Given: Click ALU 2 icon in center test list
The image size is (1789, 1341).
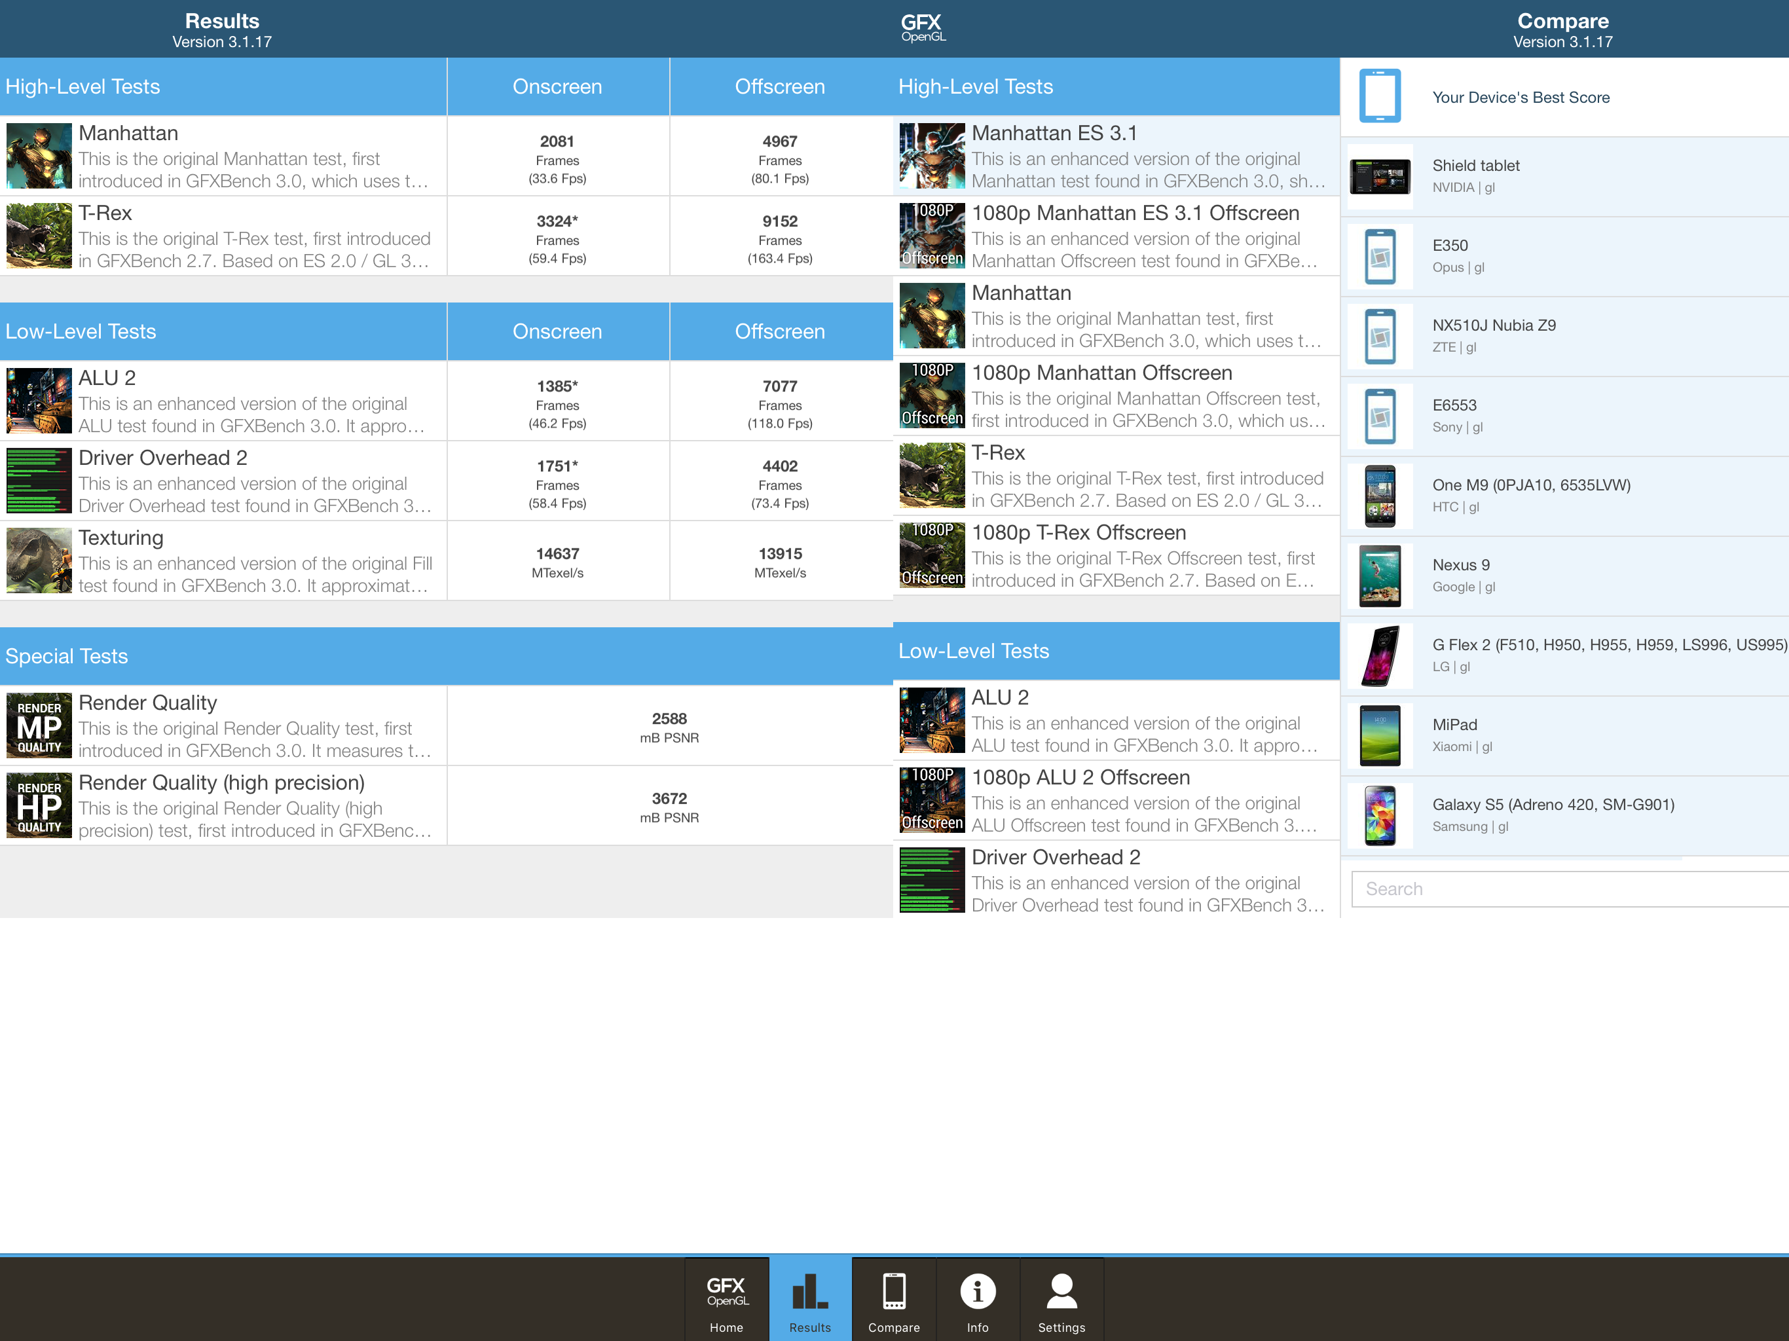Looking at the screenshot, I should [x=932, y=720].
